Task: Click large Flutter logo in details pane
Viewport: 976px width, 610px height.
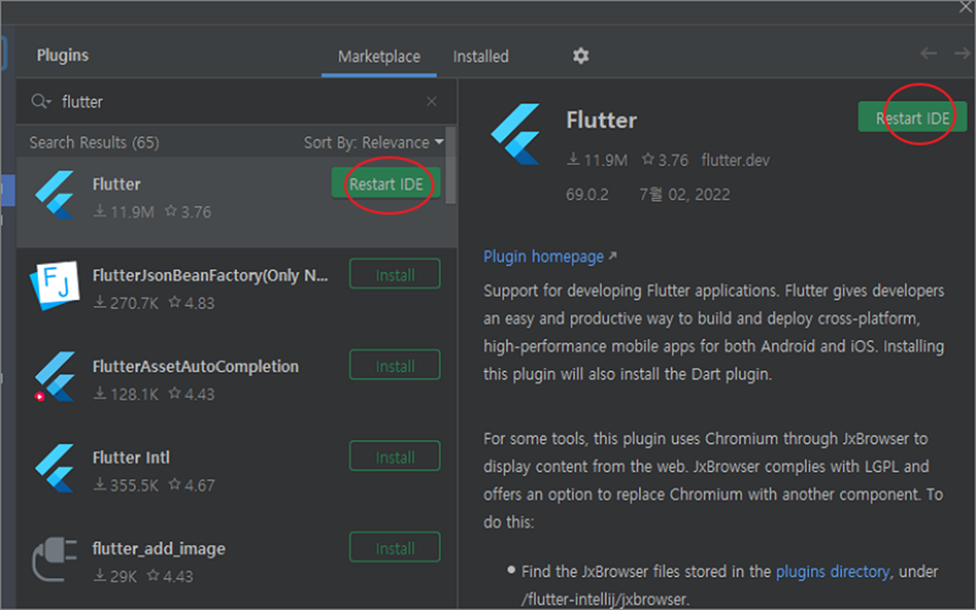Action: point(516,135)
